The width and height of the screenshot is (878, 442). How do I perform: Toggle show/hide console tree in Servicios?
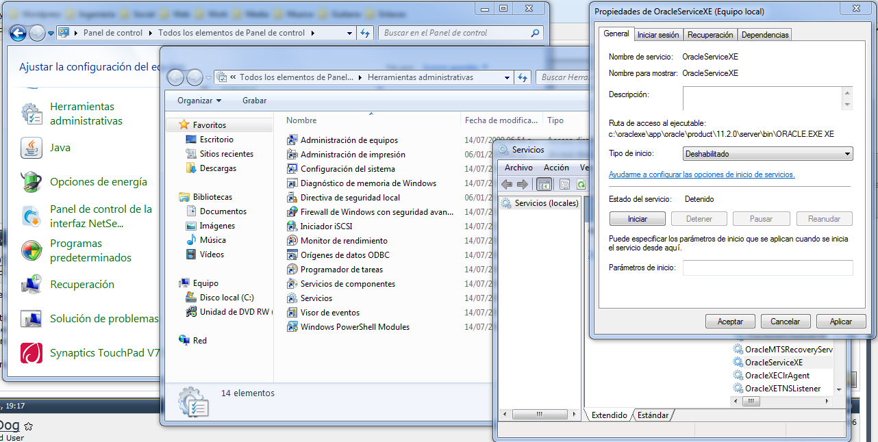(x=544, y=184)
